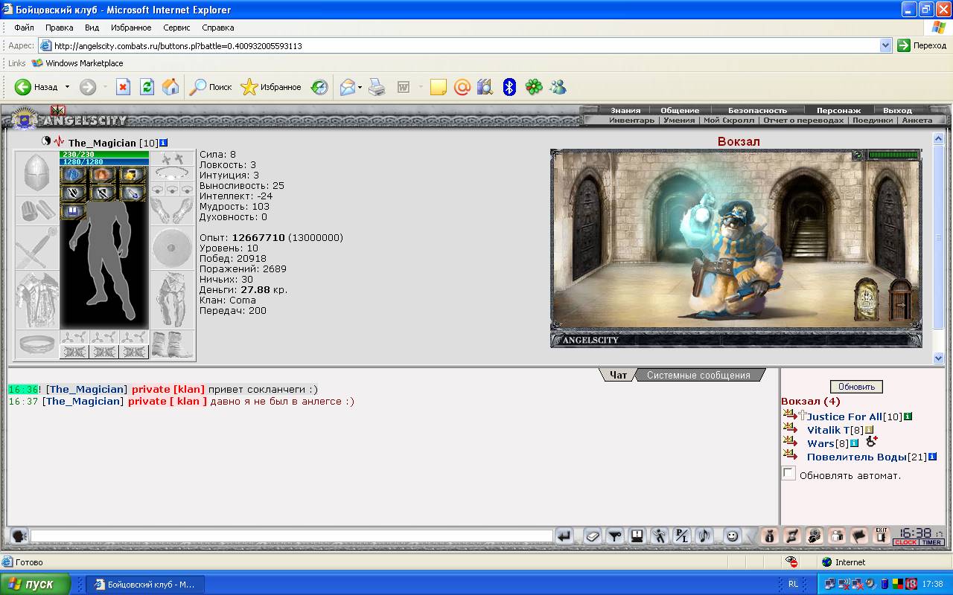Screen dimensions: 953x595
Task: Click the green progress bar above location image
Action: point(893,155)
